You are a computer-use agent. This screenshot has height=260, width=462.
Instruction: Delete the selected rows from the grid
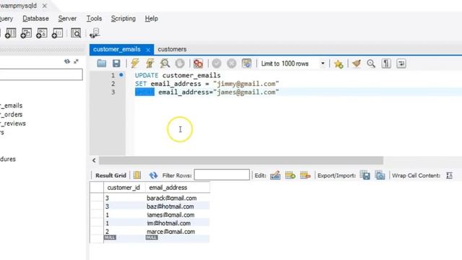(305, 175)
